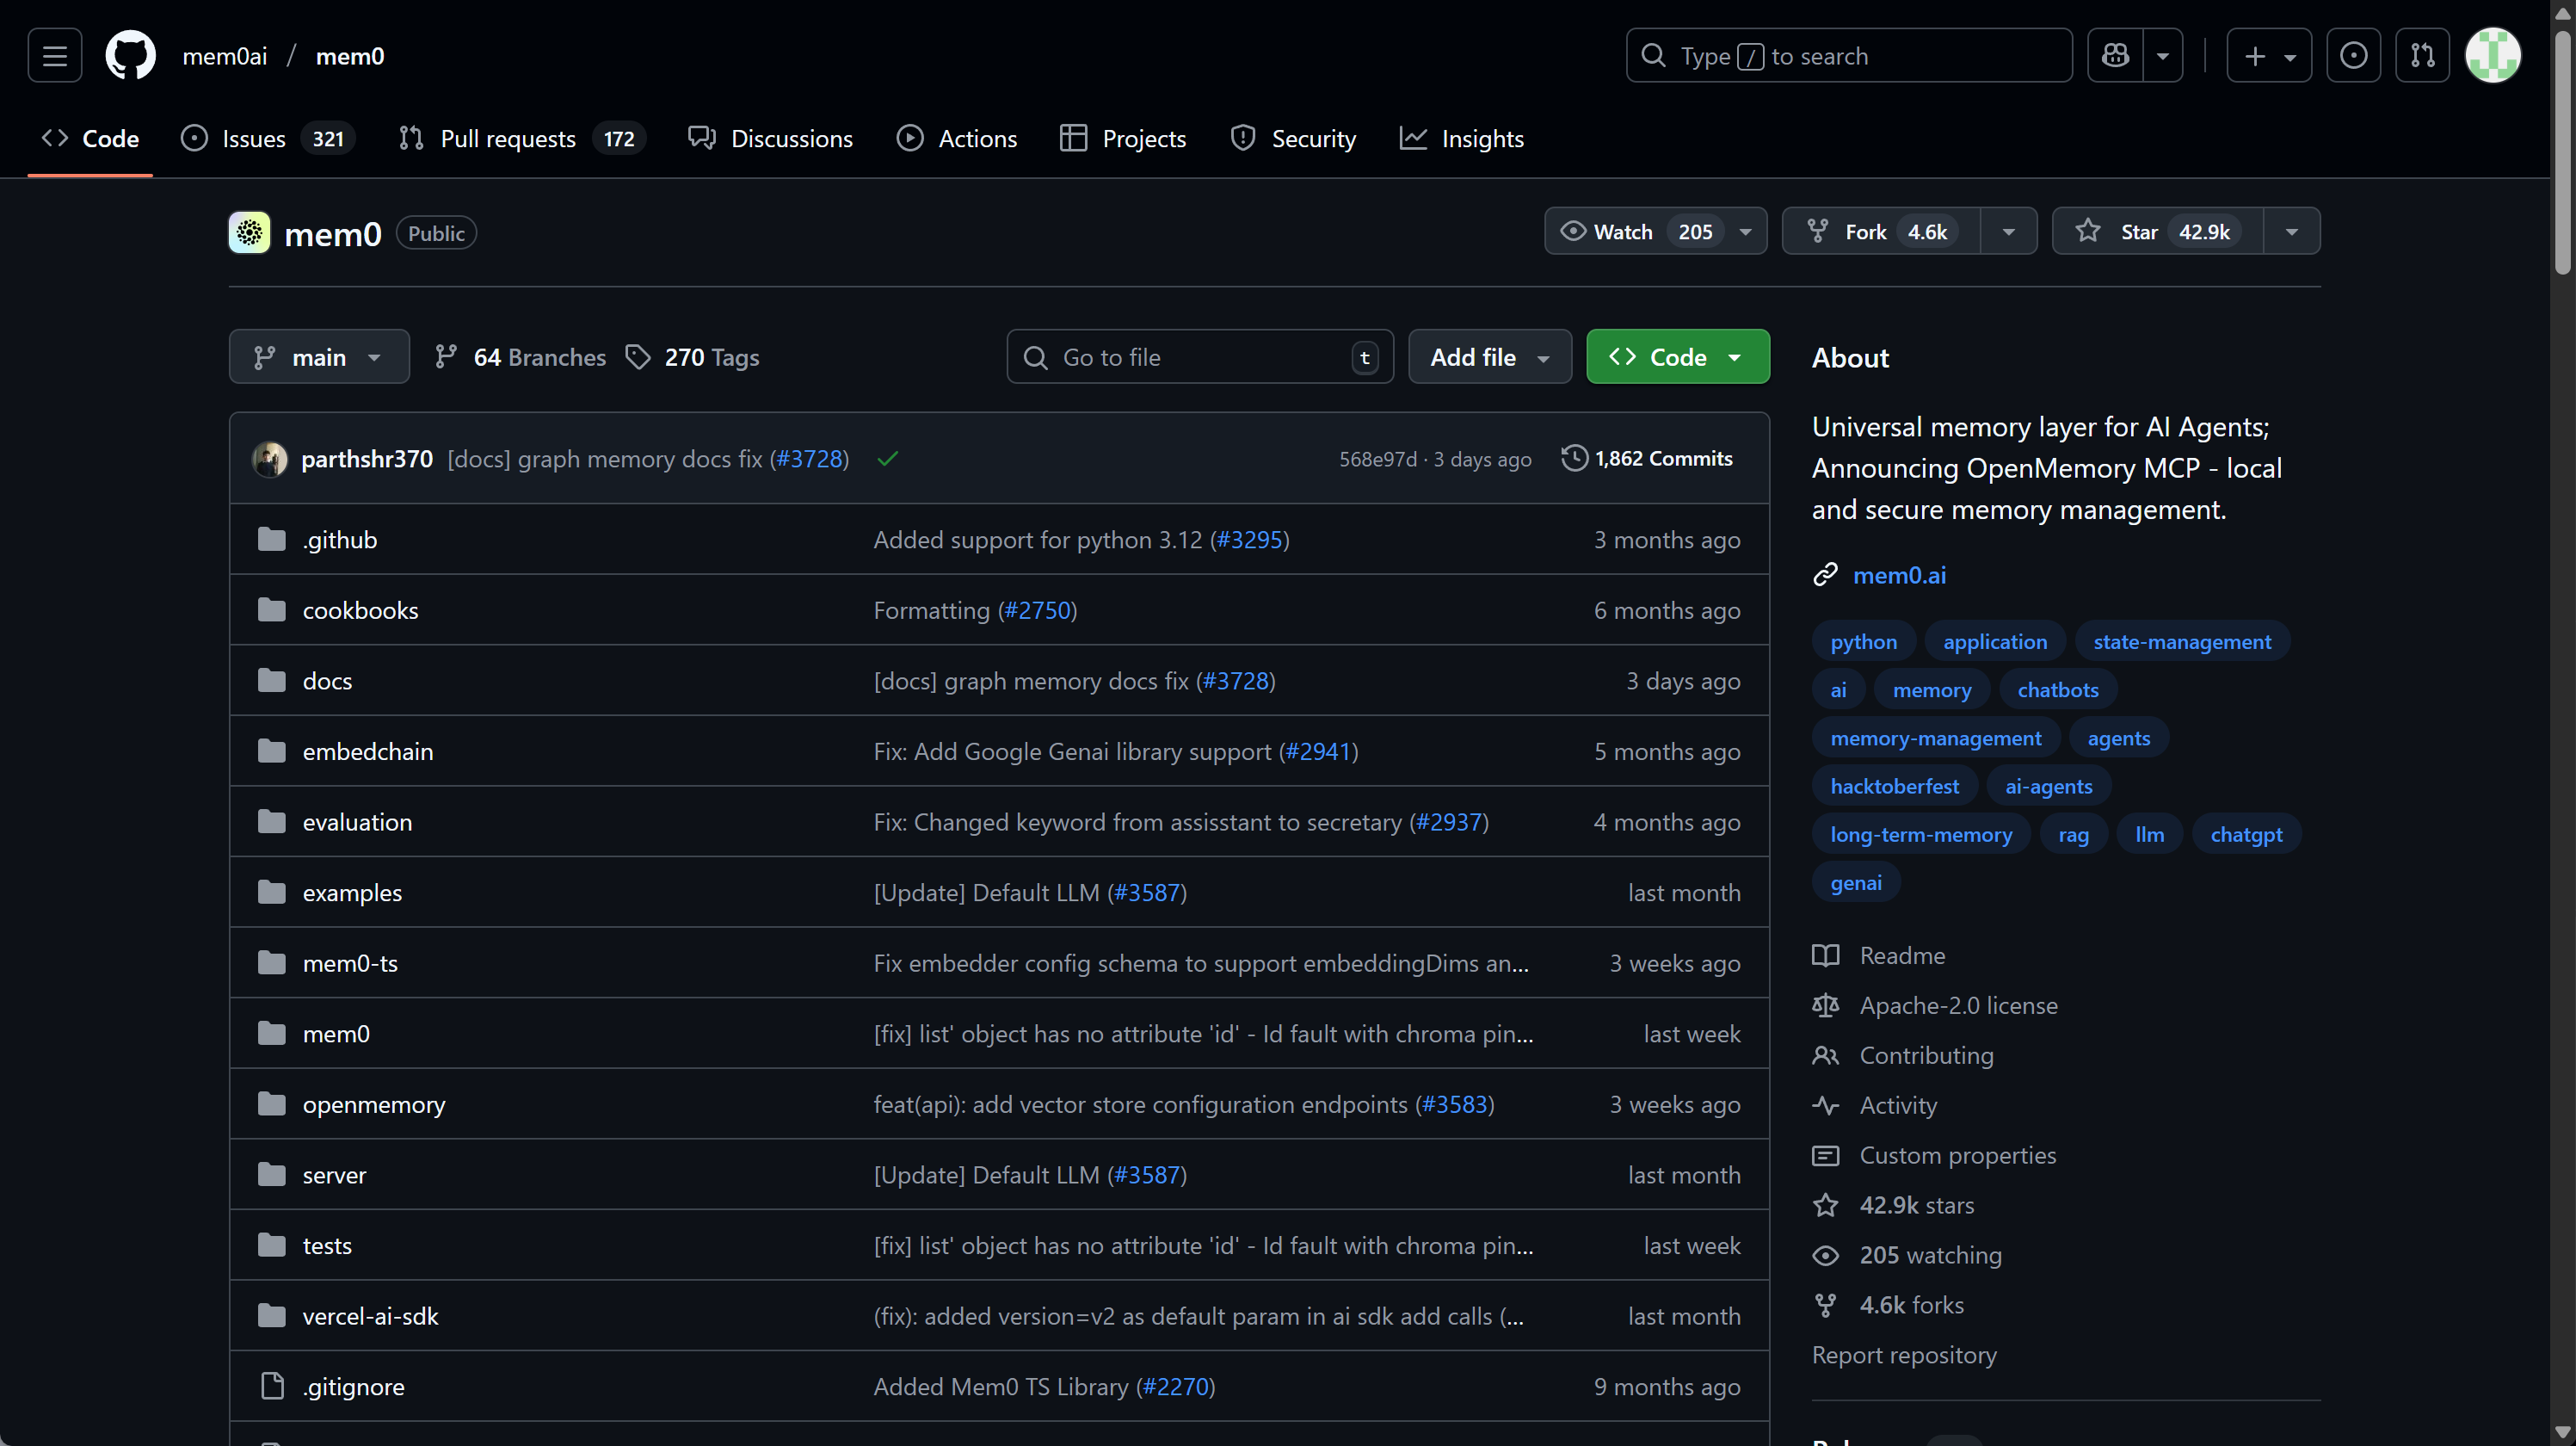Open mem0.ai website link
The height and width of the screenshot is (1446, 2576).
(x=1899, y=574)
